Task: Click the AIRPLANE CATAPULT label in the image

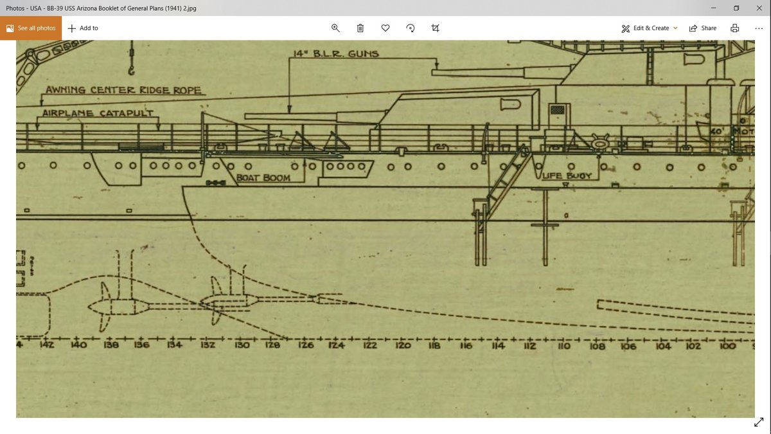Action: [98, 113]
